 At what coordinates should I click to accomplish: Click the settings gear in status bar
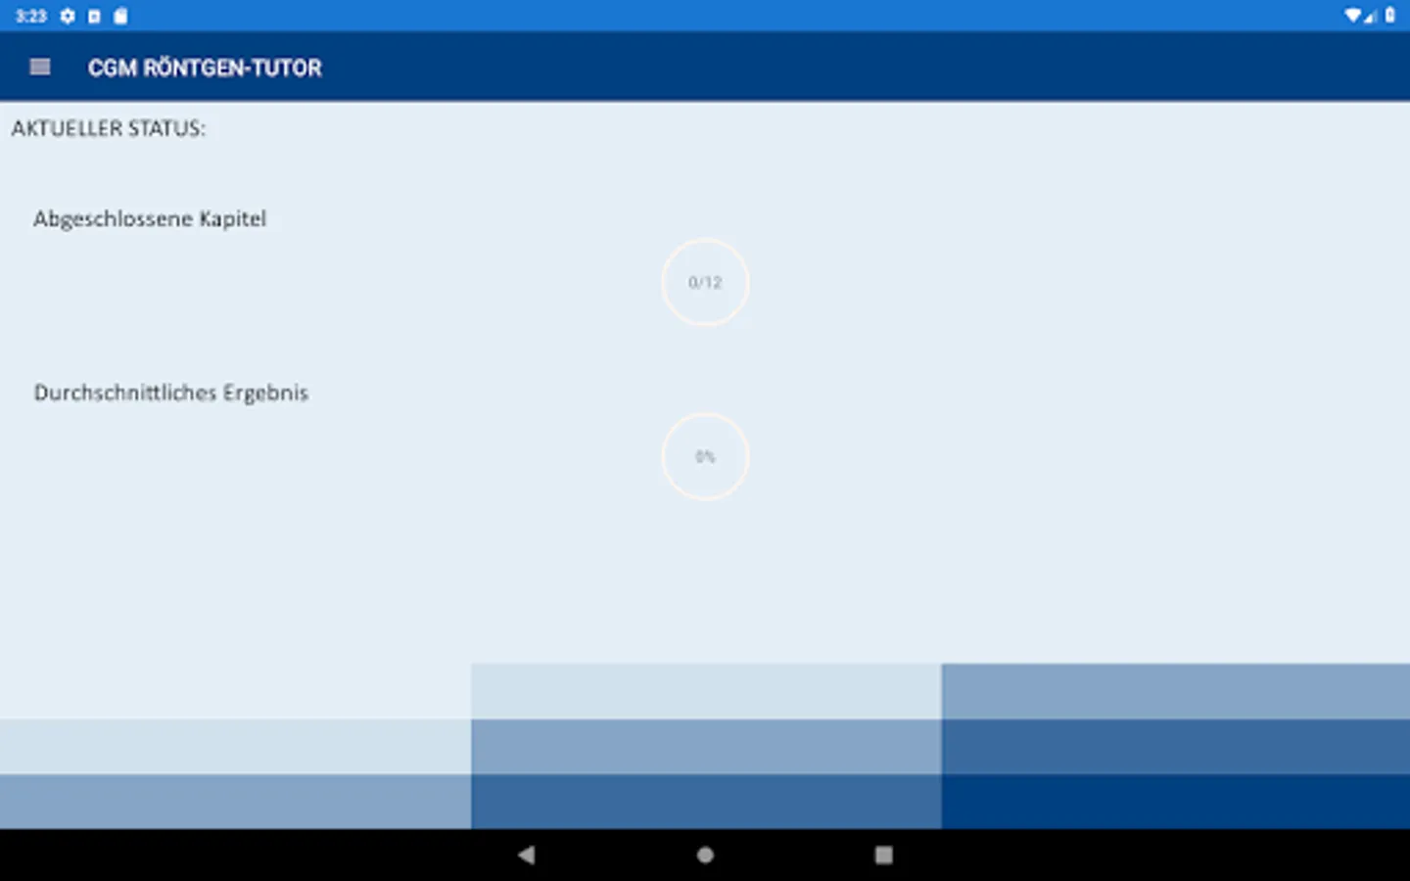pyautogui.click(x=68, y=16)
